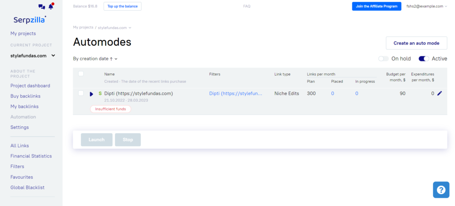Select Automation in the sidebar
The image size is (455, 206).
(x=23, y=117)
